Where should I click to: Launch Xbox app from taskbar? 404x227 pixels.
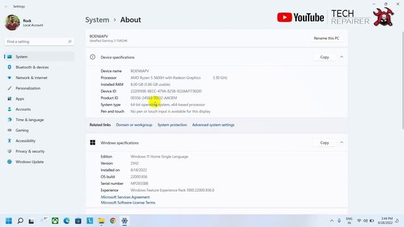[x=55, y=221]
